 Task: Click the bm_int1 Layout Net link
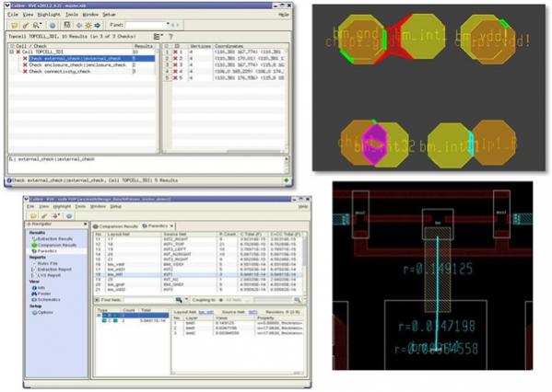[x=206, y=312]
